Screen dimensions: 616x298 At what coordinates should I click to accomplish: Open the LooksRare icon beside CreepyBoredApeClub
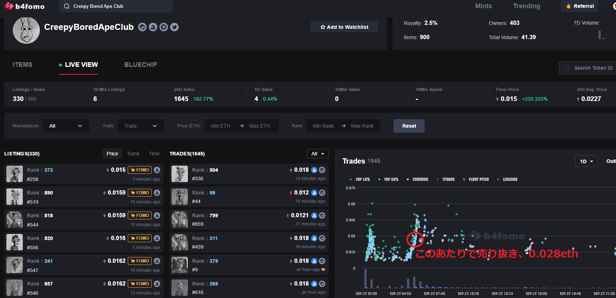click(x=164, y=27)
